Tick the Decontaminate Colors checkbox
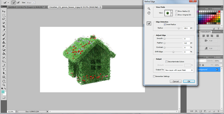Screen dimensions: 224x114 coord(167,61)
